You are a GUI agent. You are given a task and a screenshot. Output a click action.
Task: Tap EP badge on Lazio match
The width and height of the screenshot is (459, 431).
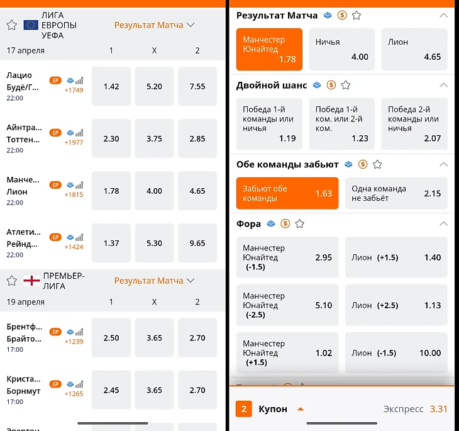[x=55, y=81]
